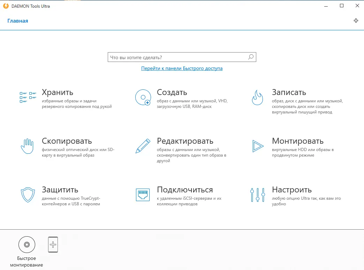
Task: Click the plus tile next to Быстрое монтирование
Action: click(53, 245)
